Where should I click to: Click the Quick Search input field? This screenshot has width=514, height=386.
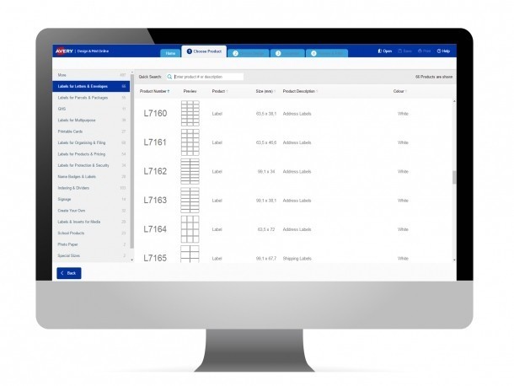tap(208, 77)
